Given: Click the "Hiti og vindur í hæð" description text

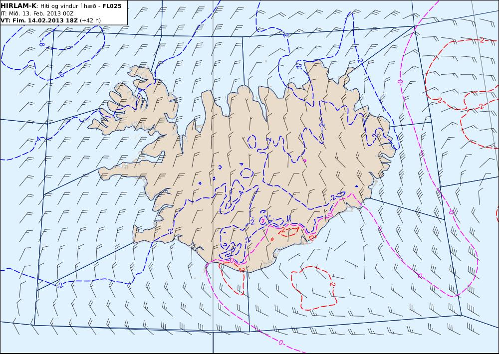Looking at the screenshot, I should pos(68,6).
